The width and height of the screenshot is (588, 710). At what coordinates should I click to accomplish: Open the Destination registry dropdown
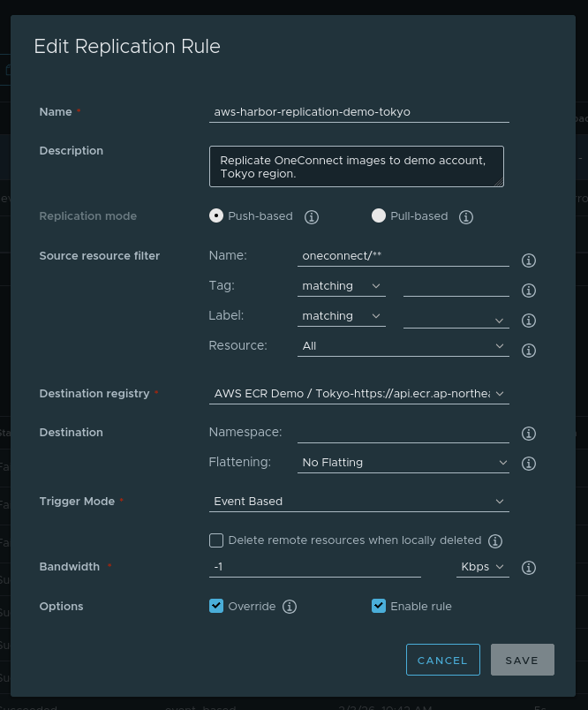click(x=358, y=393)
